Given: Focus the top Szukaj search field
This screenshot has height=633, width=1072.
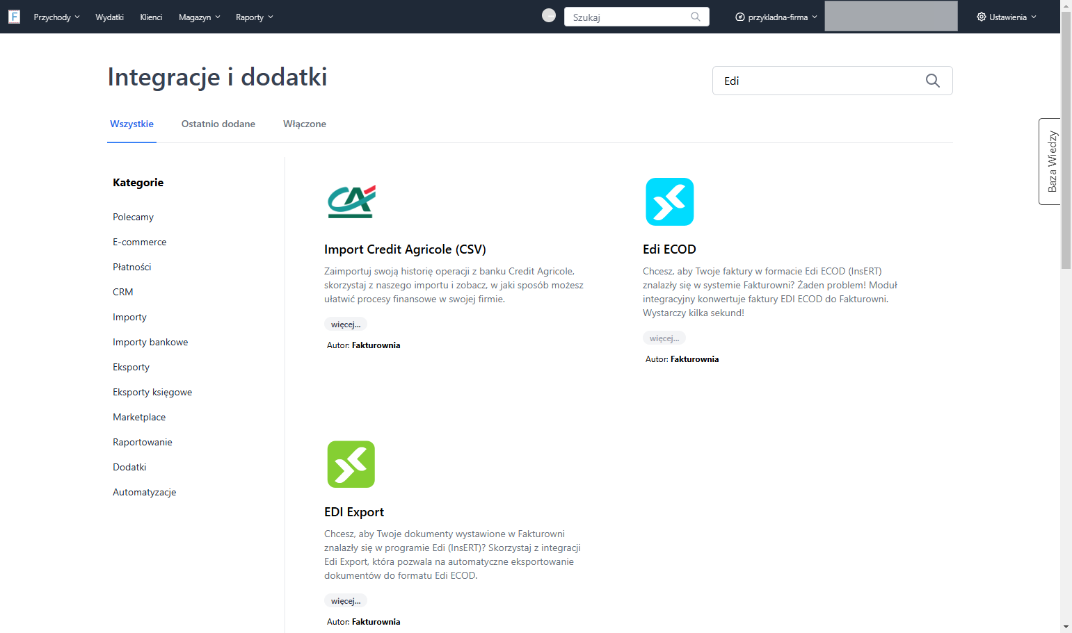Looking at the screenshot, I should coord(637,17).
